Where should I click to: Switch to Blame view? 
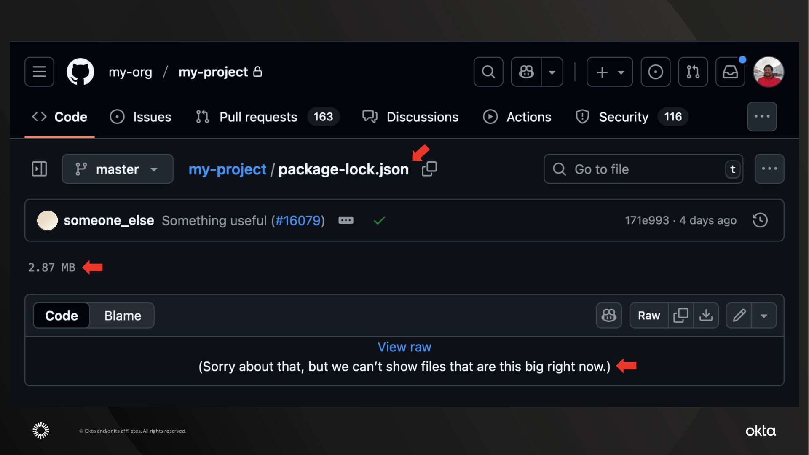point(123,316)
